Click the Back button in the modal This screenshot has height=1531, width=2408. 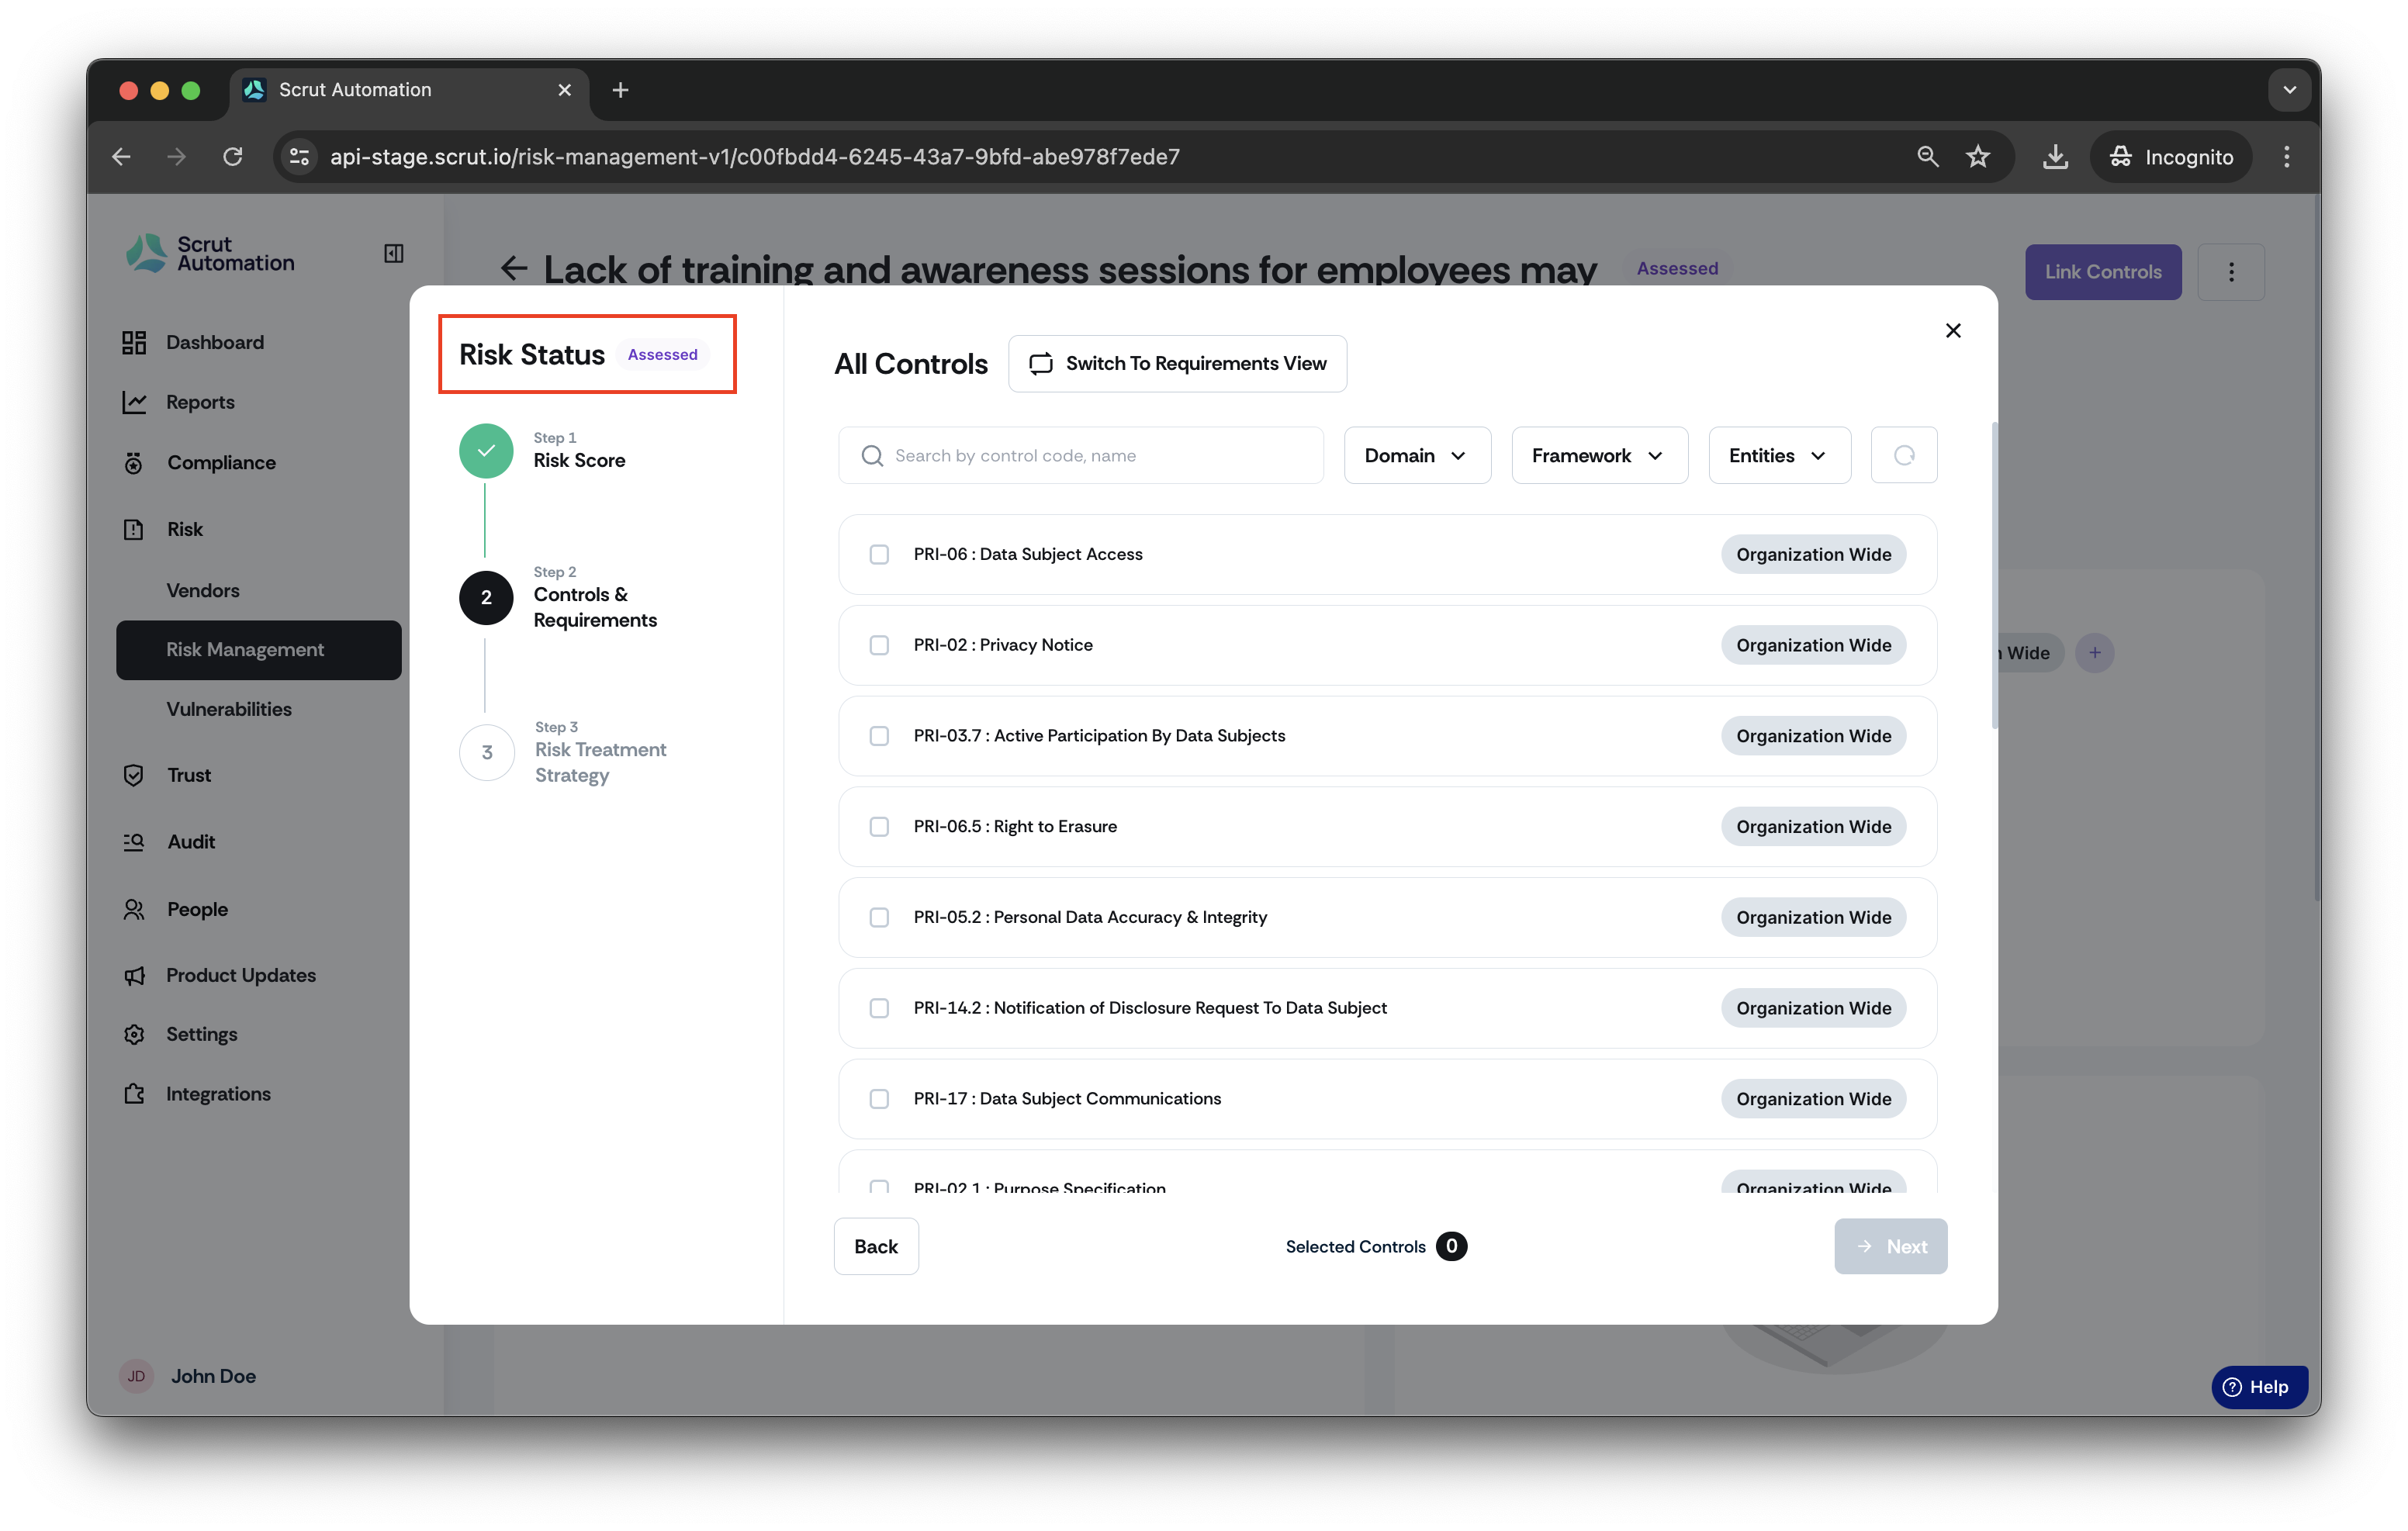point(876,1246)
